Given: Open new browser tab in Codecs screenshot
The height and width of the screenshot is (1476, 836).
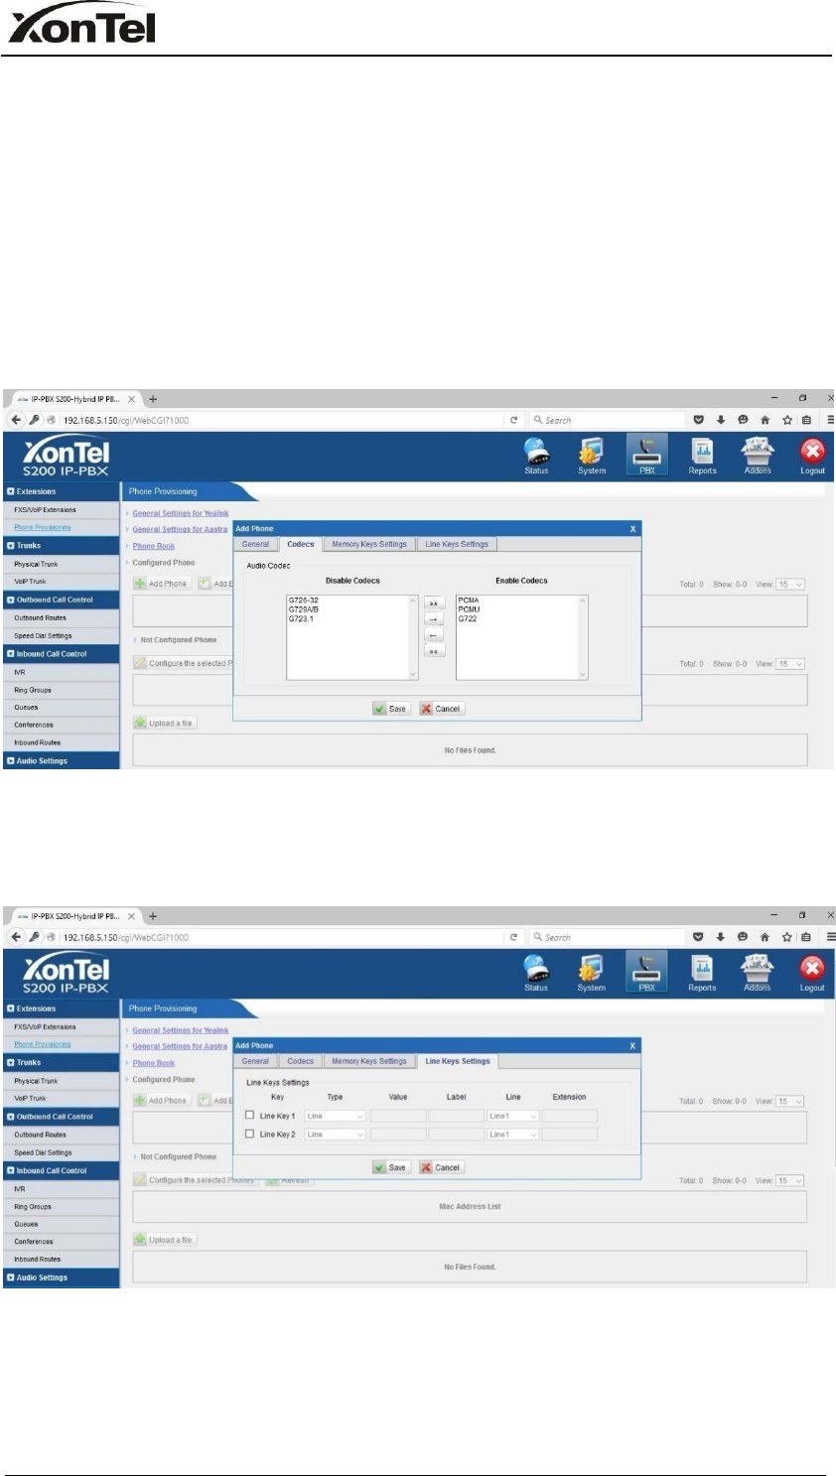Looking at the screenshot, I should (153, 399).
